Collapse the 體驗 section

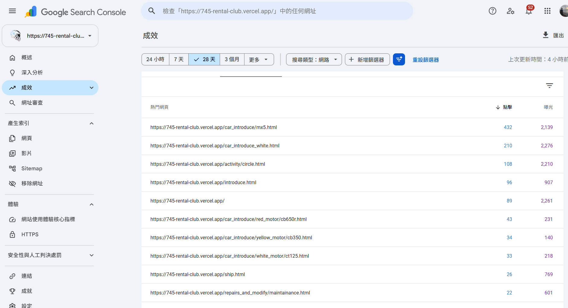pyautogui.click(x=91, y=204)
